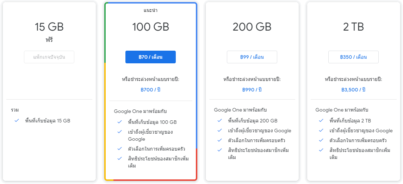The image size is (403, 184).
Task: Click family option checkmark in 100 GB plan
Action: (119, 149)
